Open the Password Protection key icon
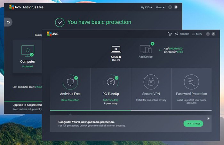224x145 pixels. [191, 82]
